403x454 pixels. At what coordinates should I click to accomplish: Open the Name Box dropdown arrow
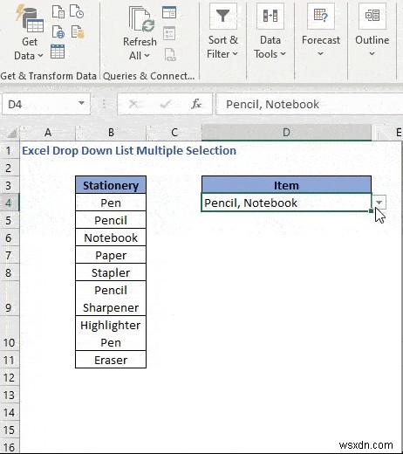coord(81,103)
